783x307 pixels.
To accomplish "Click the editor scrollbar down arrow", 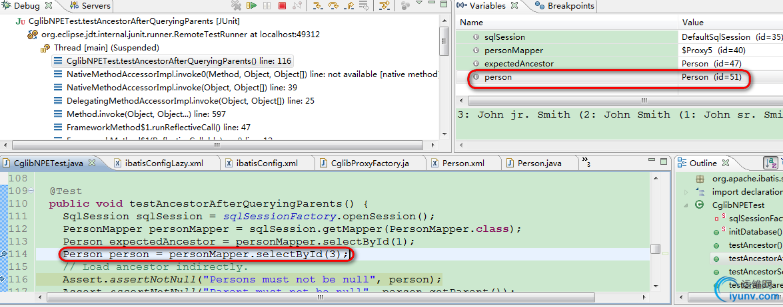I will click(x=655, y=287).
